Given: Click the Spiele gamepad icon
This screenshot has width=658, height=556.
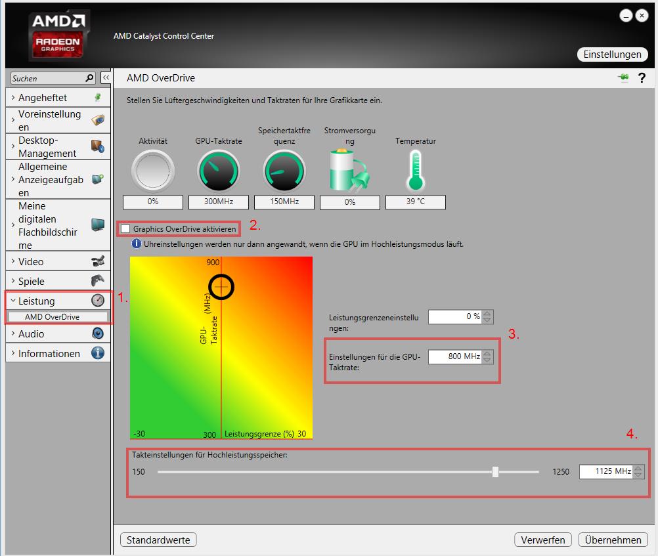Looking at the screenshot, I should (98, 280).
